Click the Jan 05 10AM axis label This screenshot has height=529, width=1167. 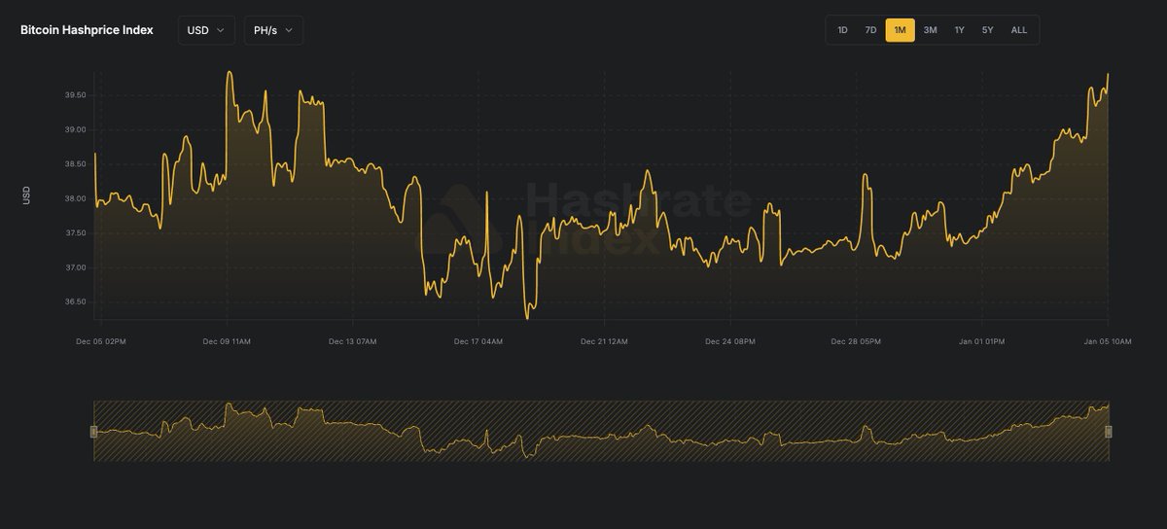(x=1107, y=341)
